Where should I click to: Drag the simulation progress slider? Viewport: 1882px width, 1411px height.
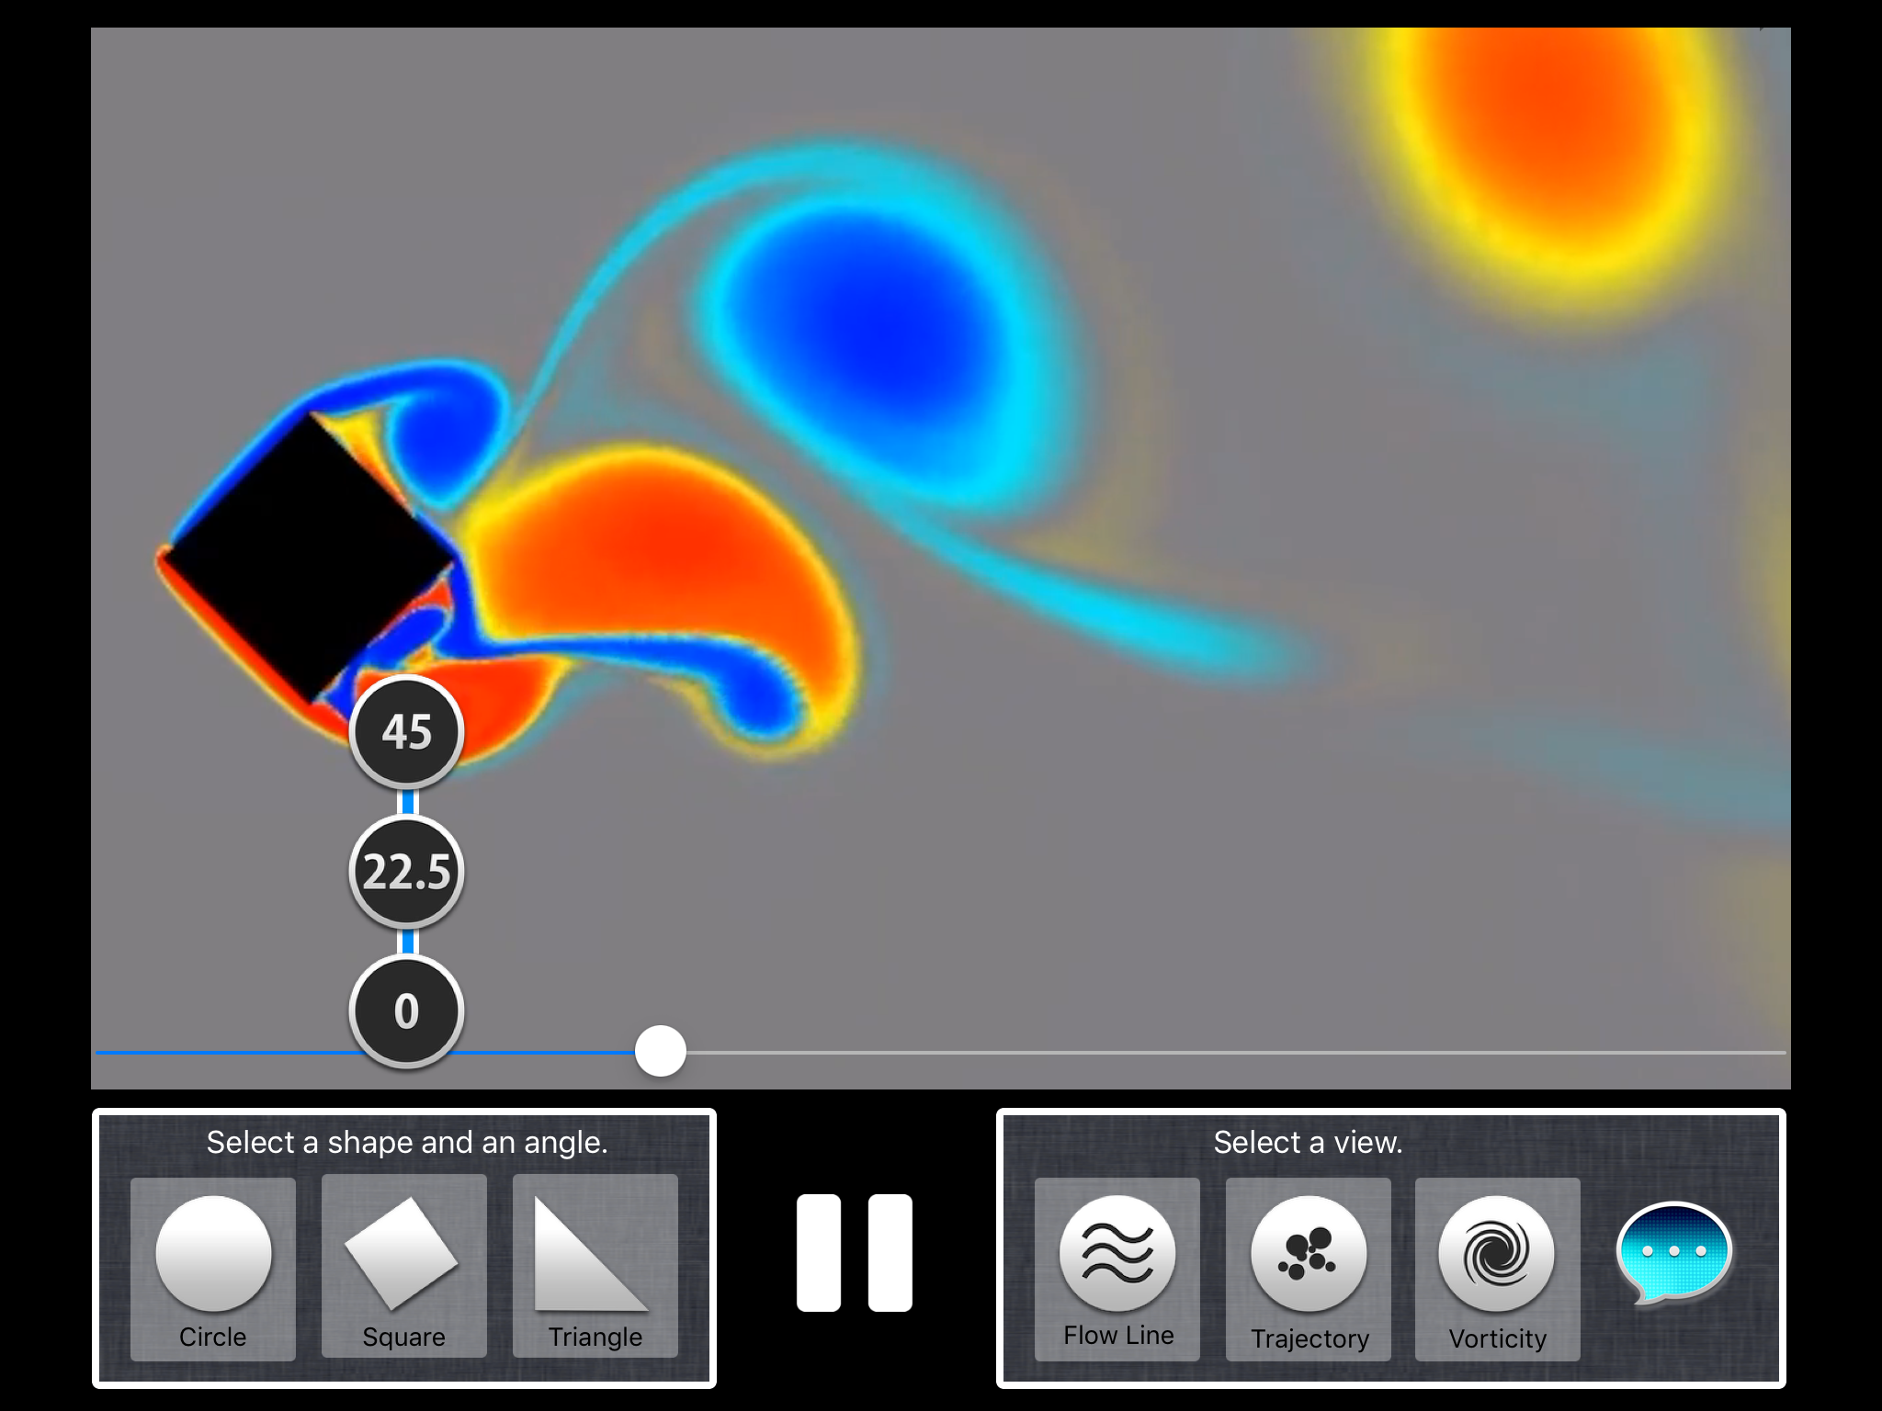(661, 1048)
